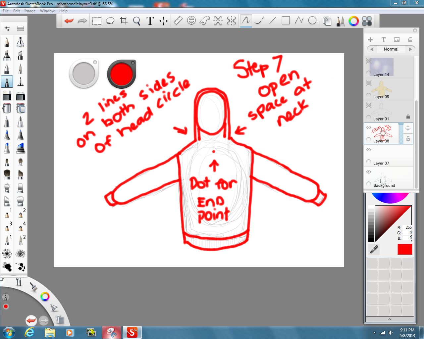The width and height of the screenshot is (424, 339).
Task: Show the hidden Layer 14
Action: pyautogui.click(x=369, y=61)
